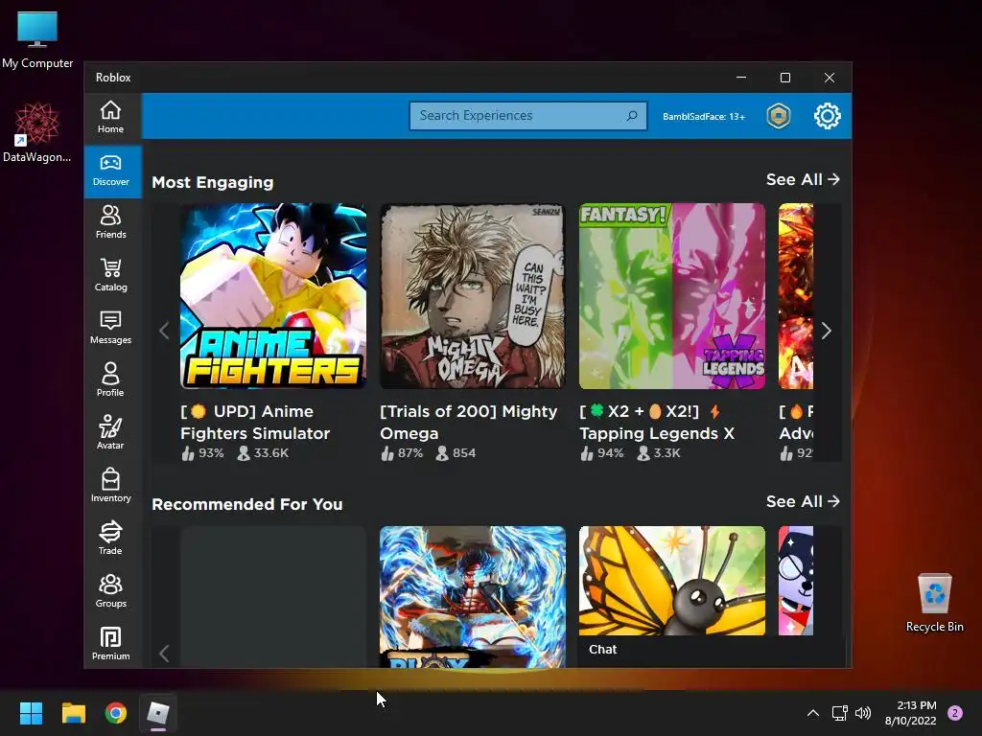Expand the hidden system tray icons
The width and height of the screenshot is (982, 736).
(x=813, y=713)
